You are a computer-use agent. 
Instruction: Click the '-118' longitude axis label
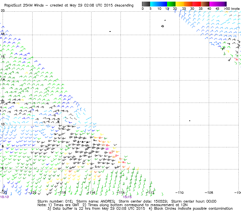tap(62, 192)
